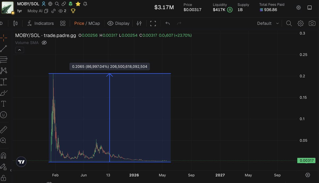Add a price alert bell
This screenshot has height=183, width=319.
click(x=85, y=4)
